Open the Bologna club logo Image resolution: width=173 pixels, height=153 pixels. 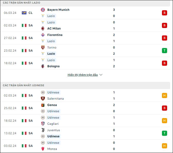(43, 66)
